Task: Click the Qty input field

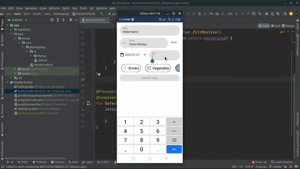Action: 165,55
